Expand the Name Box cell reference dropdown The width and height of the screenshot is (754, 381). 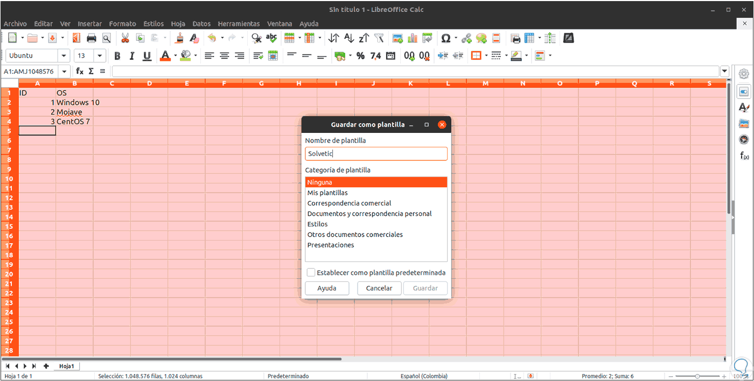click(x=65, y=71)
